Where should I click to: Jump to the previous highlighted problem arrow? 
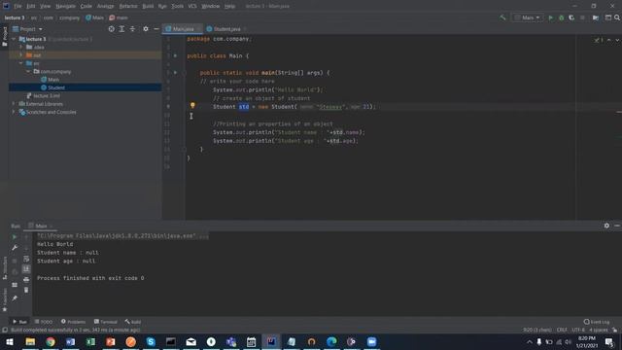(609, 40)
